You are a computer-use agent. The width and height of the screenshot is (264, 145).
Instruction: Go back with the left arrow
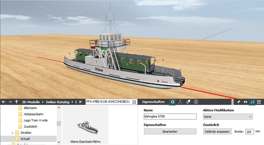tap(4, 102)
